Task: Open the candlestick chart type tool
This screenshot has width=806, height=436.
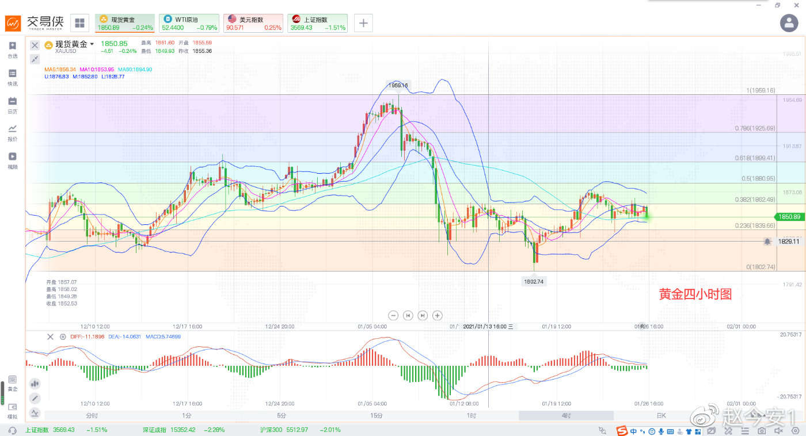Action: pos(35,383)
